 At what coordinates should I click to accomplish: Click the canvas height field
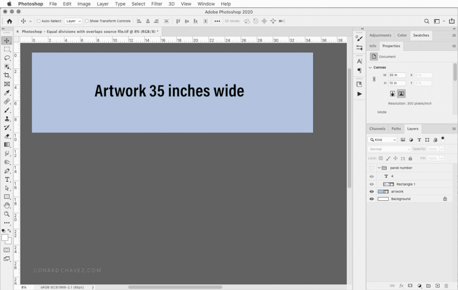[397, 83]
